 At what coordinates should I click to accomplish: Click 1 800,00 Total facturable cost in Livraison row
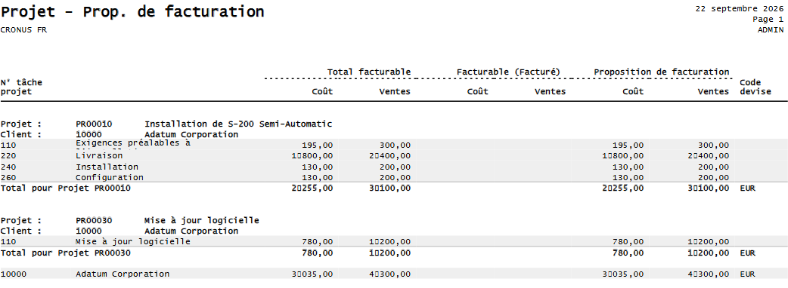pos(312,156)
